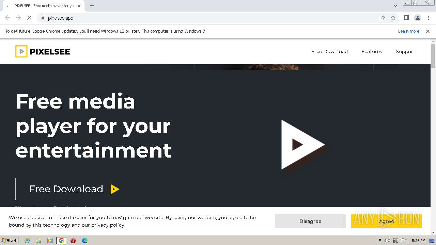Open the Chrome side panel

407,18
